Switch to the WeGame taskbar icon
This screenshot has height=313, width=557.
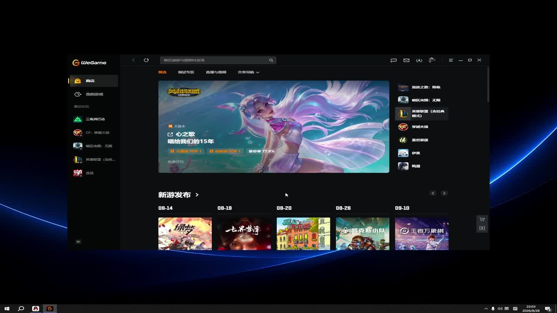click(50, 309)
